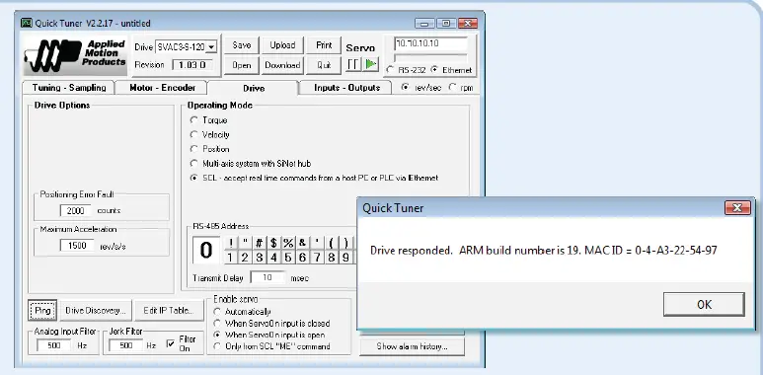This screenshot has height=375, width=763.
Task: Click the Jerk Filter Hz field
Action: click(x=125, y=345)
